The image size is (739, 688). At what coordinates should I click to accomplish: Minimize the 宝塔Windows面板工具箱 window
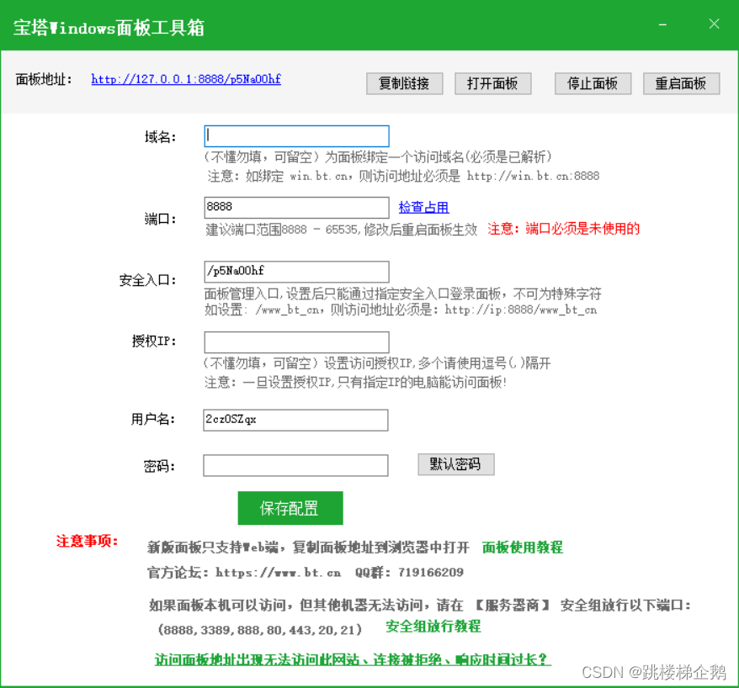tap(662, 24)
